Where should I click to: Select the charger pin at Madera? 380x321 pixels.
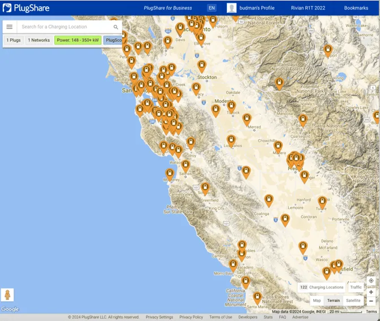278,147
